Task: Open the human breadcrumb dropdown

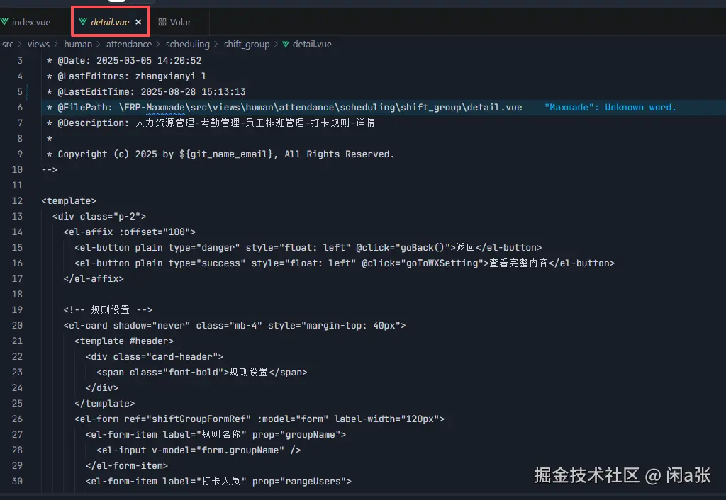Action: (78, 44)
